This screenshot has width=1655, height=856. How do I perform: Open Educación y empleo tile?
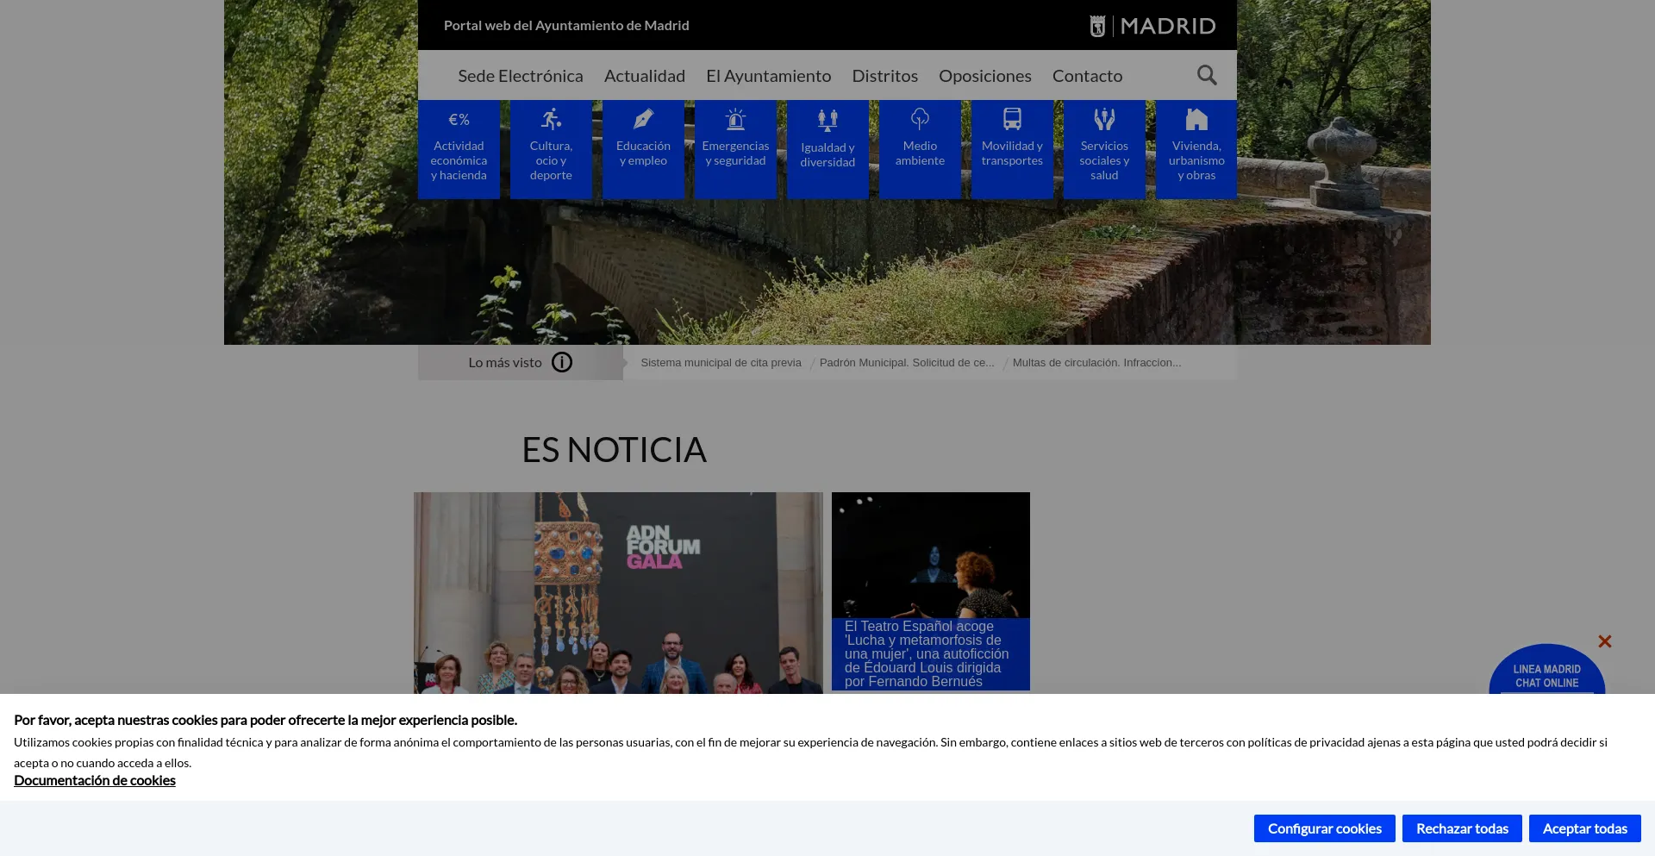643,149
